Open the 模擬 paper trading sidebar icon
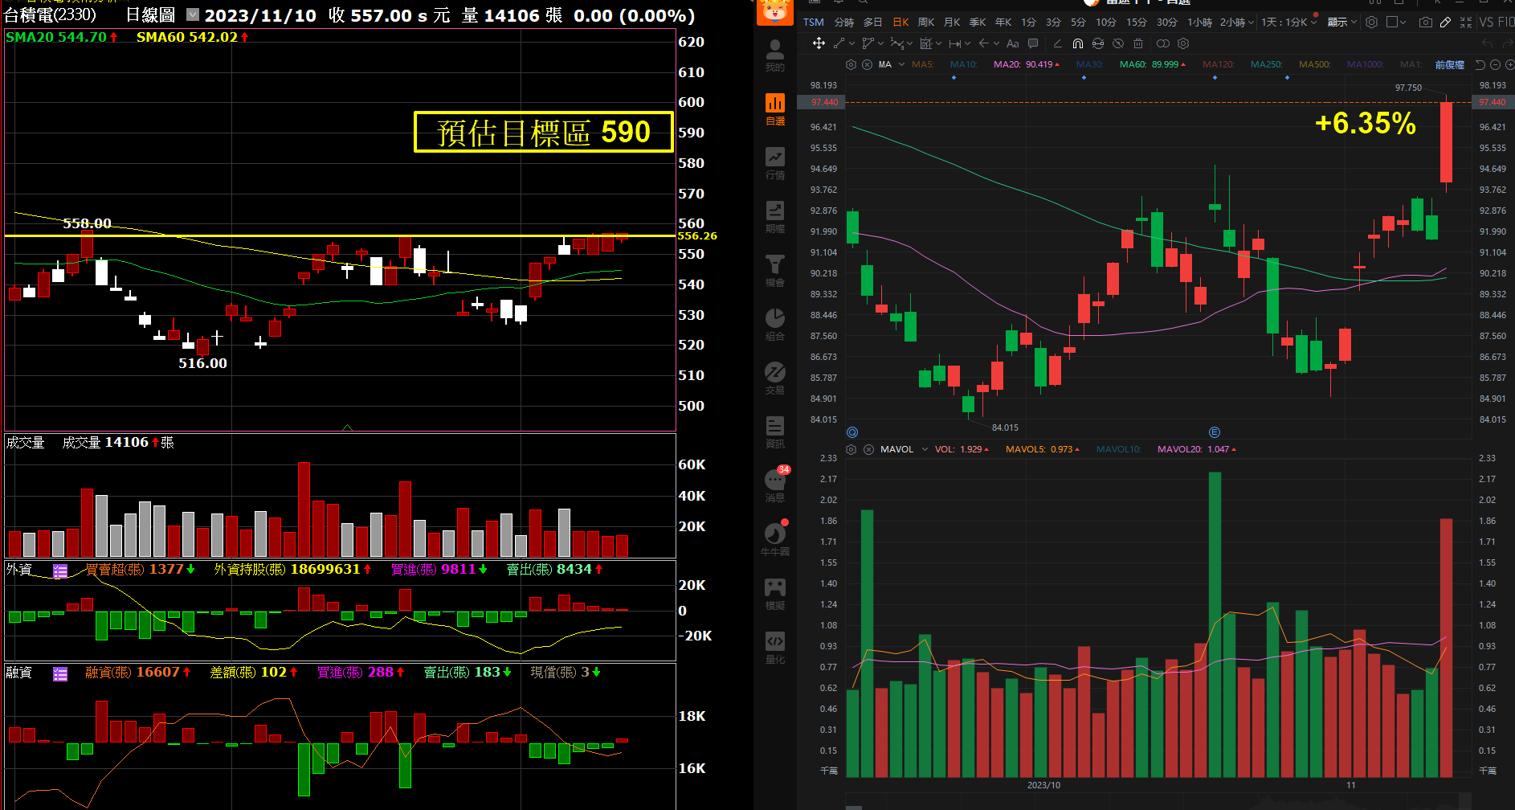The image size is (1515, 810). pos(775,594)
